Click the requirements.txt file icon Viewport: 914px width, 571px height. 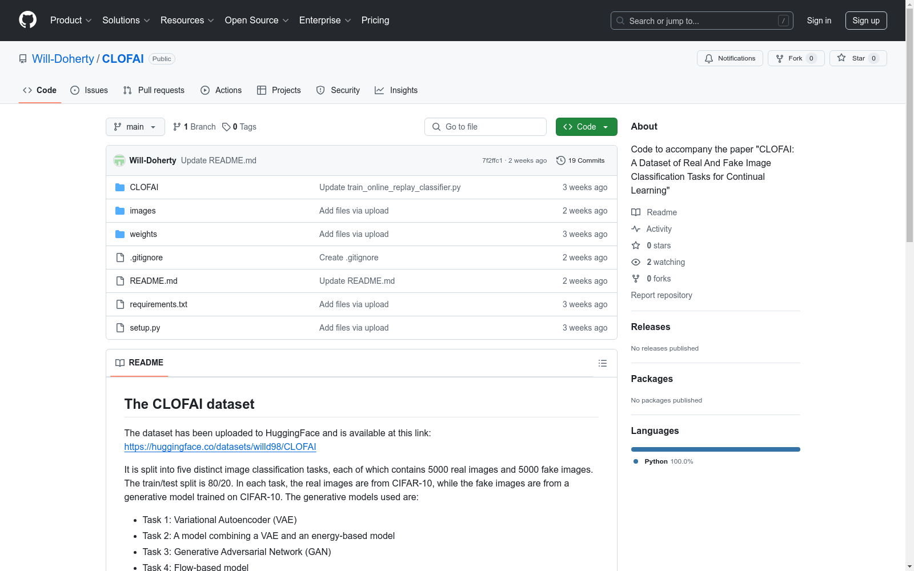pos(120,304)
